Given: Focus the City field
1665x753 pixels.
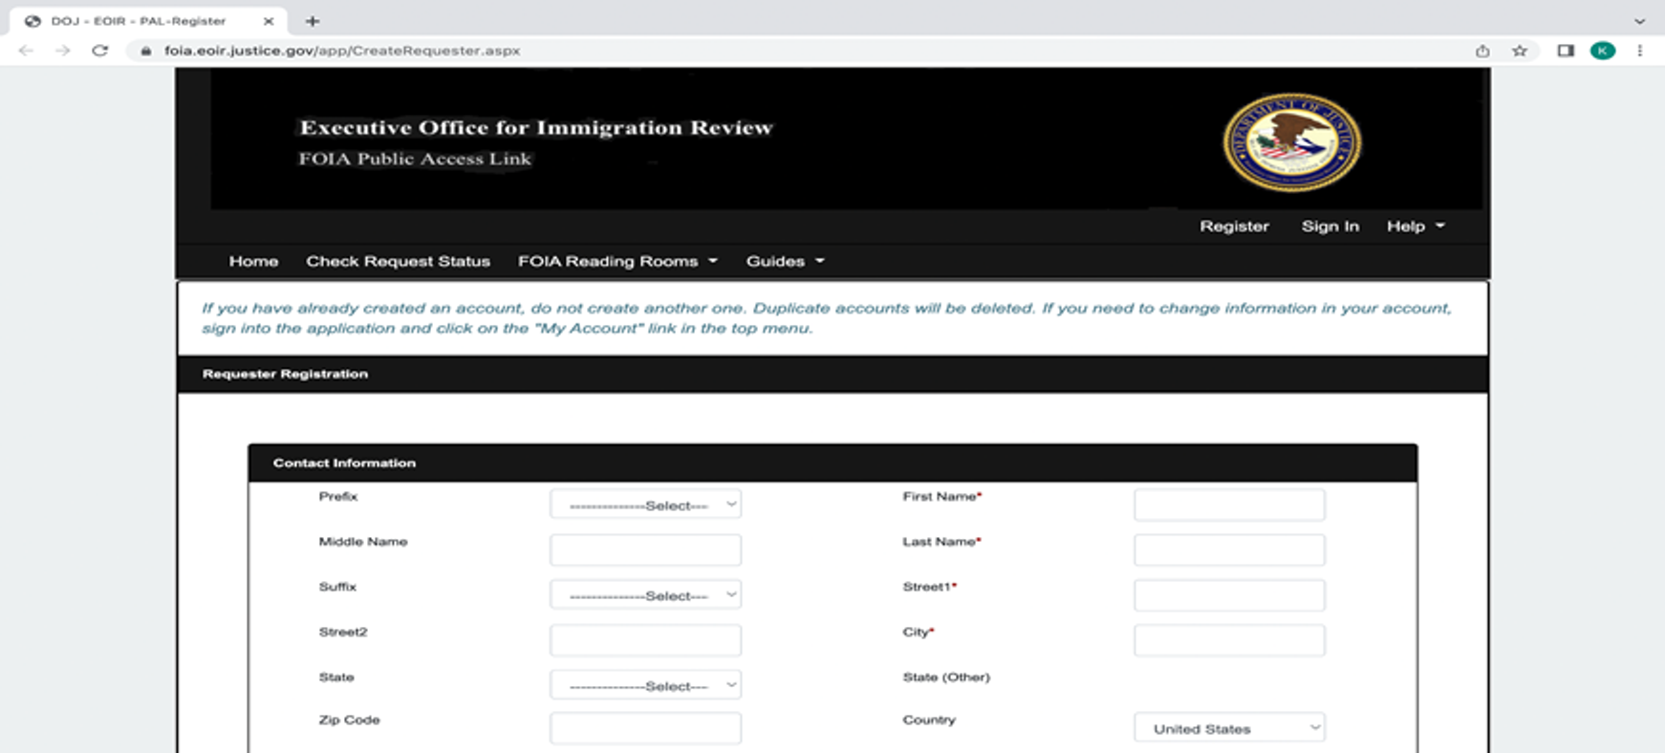Looking at the screenshot, I should click(x=1229, y=640).
